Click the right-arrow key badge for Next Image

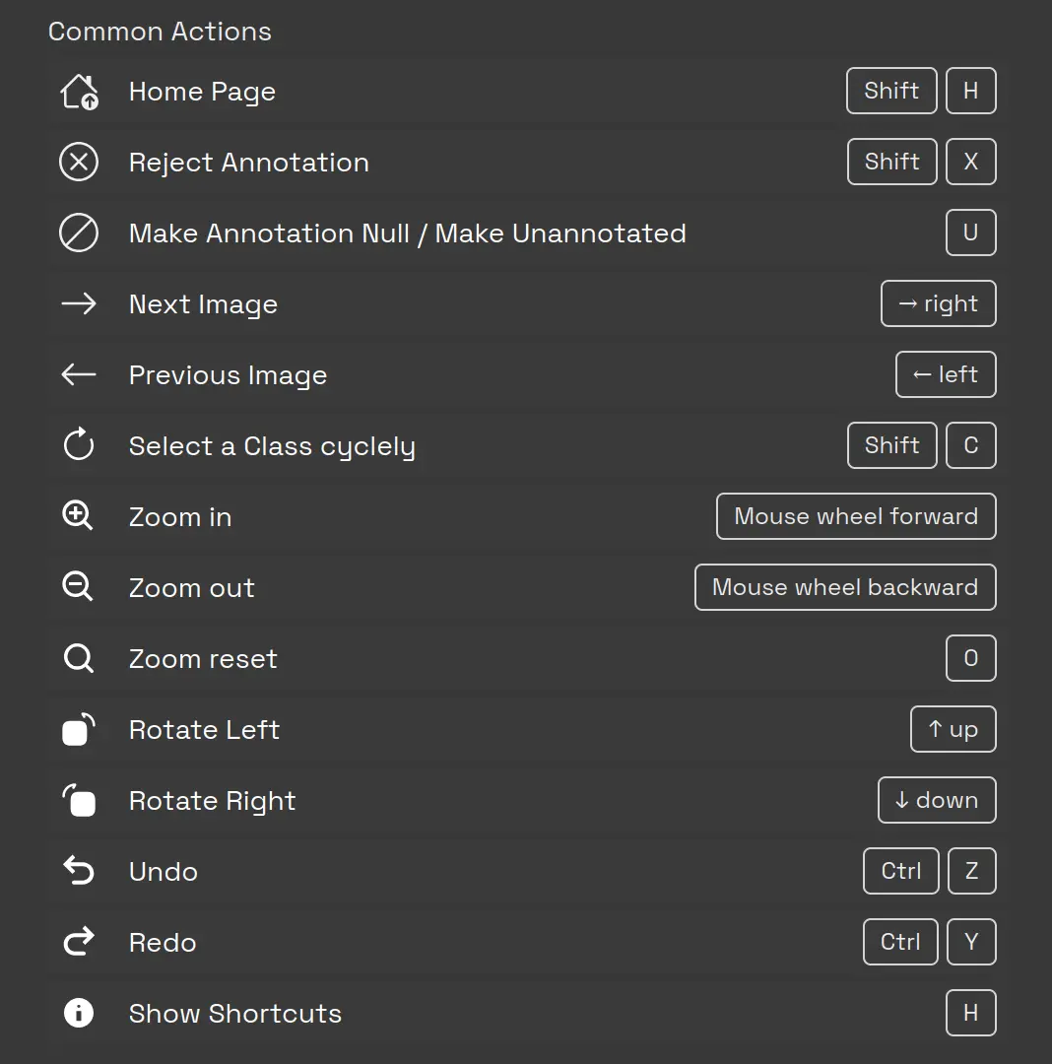point(938,303)
